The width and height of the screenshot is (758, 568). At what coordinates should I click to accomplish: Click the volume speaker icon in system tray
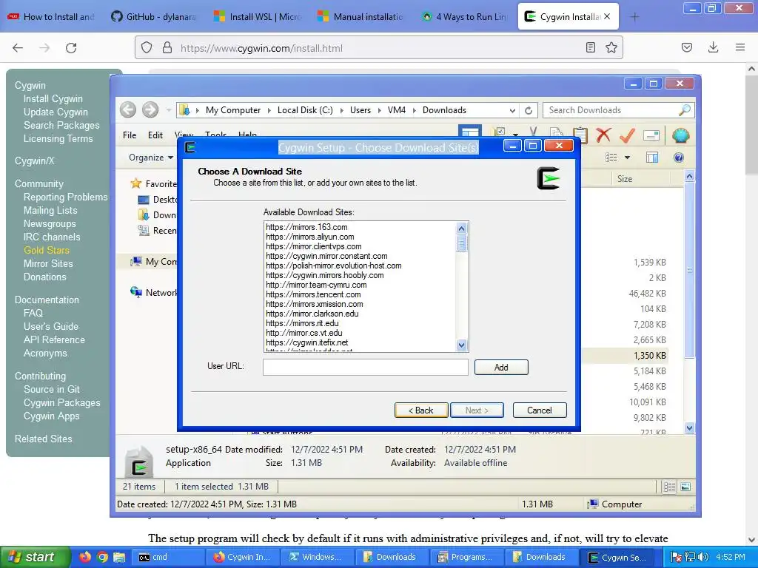click(x=703, y=557)
